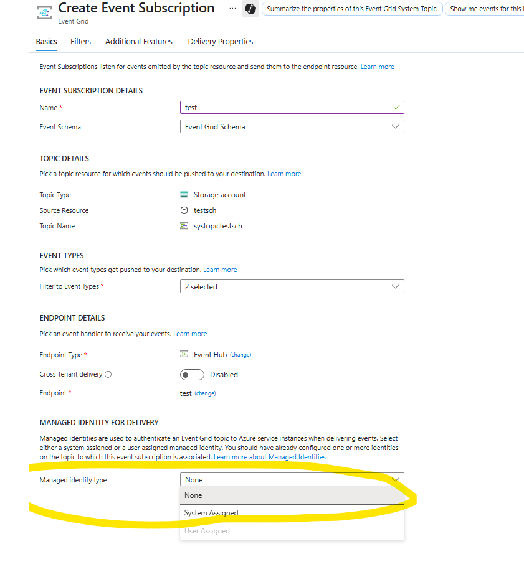Click Summarize the properties suggestion button
This screenshot has width=524, height=582.
pyautogui.click(x=352, y=9)
